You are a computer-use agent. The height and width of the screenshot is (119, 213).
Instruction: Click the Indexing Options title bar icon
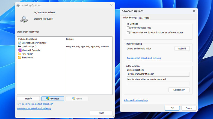(x=18, y=5)
